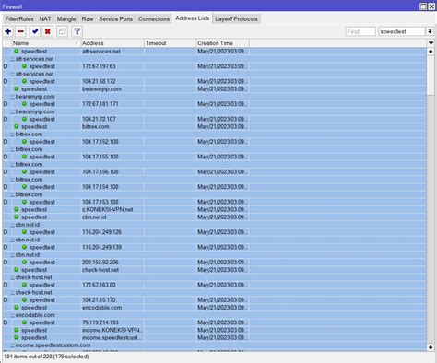The height and width of the screenshot is (363, 437).
Task: Click the Find search field
Action: pos(360,31)
